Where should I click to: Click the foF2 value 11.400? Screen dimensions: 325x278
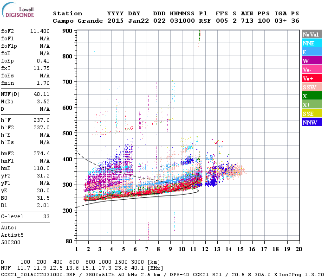pos(40,31)
